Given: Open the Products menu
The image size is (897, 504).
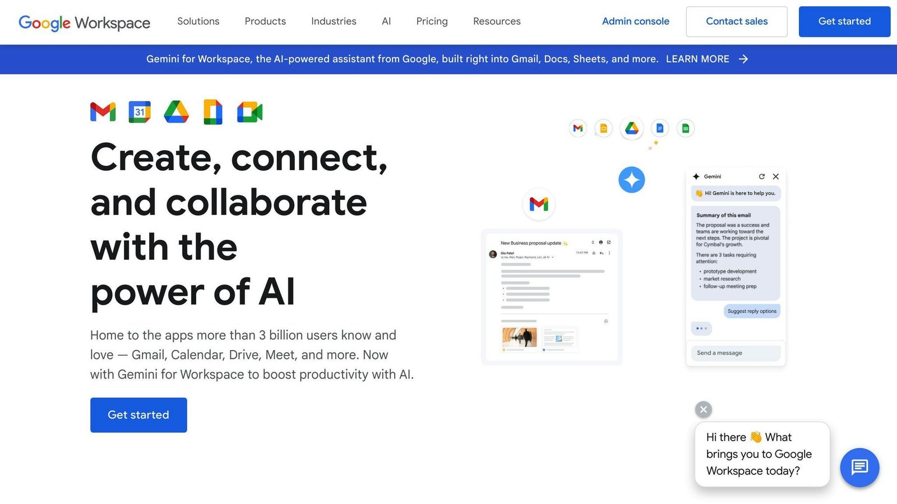Looking at the screenshot, I should [x=265, y=21].
